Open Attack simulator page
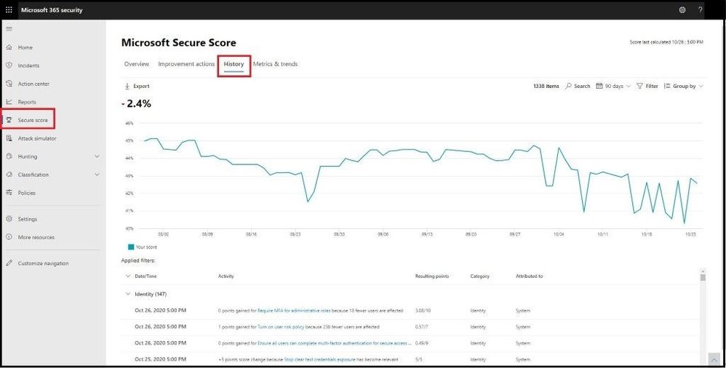Image resolution: width=726 pixels, height=368 pixels. 37,138
